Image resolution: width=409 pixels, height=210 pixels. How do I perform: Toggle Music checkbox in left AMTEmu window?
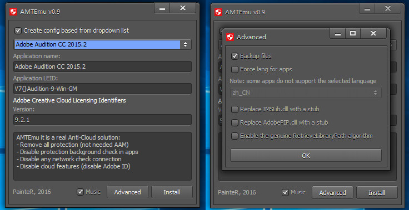click(80, 192)
